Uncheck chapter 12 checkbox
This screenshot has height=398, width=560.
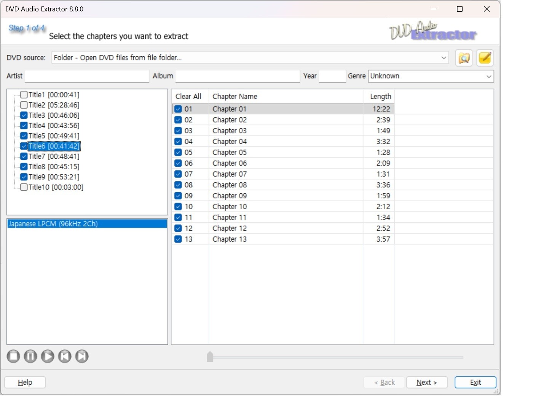(x=178, y=228)
